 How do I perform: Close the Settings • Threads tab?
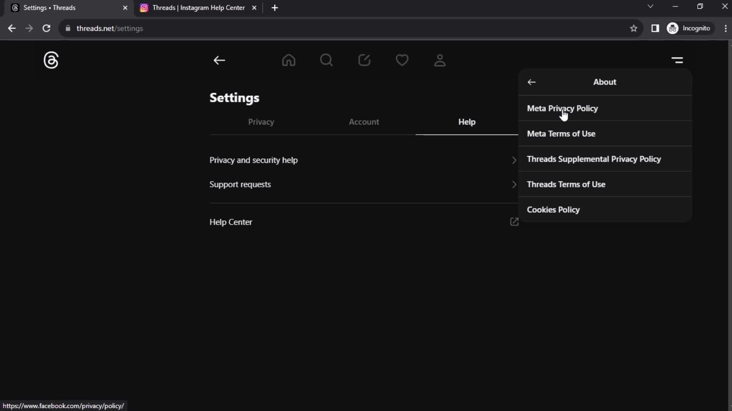(x=125, y=8)
